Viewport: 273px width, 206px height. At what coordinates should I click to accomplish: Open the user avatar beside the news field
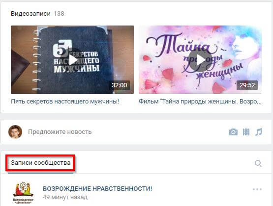[x=15, y=132]
